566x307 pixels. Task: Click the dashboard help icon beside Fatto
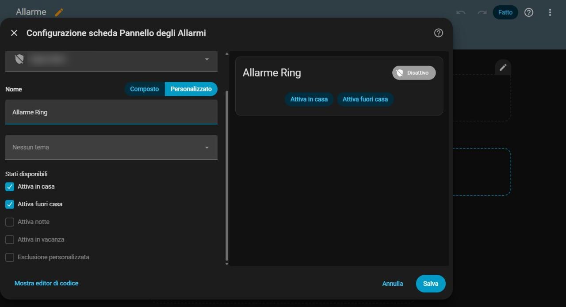click(x=528, y=12)
